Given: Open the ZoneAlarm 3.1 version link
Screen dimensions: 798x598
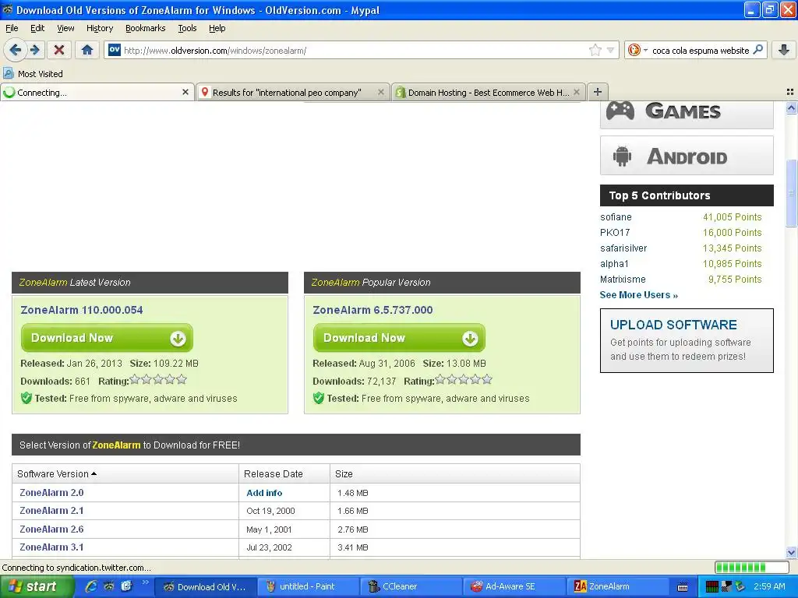Looking at the screenshot, I should click(51, 547).
